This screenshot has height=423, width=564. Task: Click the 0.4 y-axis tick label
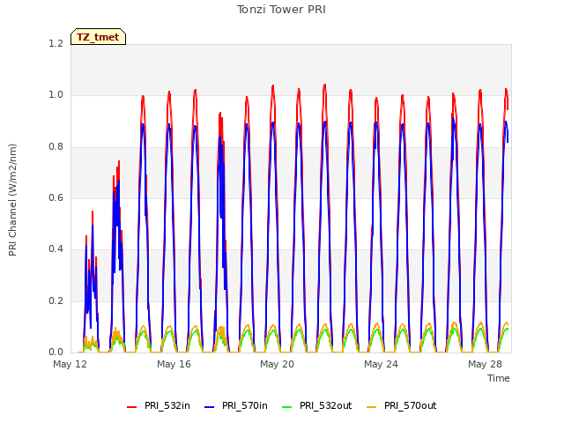(56, 249)
